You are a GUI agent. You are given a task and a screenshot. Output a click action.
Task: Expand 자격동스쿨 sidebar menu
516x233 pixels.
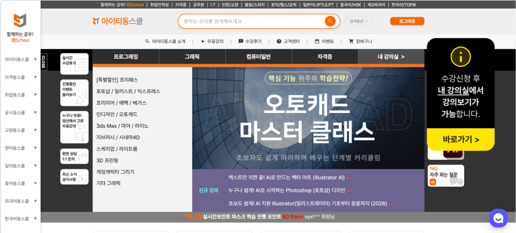click(x=20, y=77)
